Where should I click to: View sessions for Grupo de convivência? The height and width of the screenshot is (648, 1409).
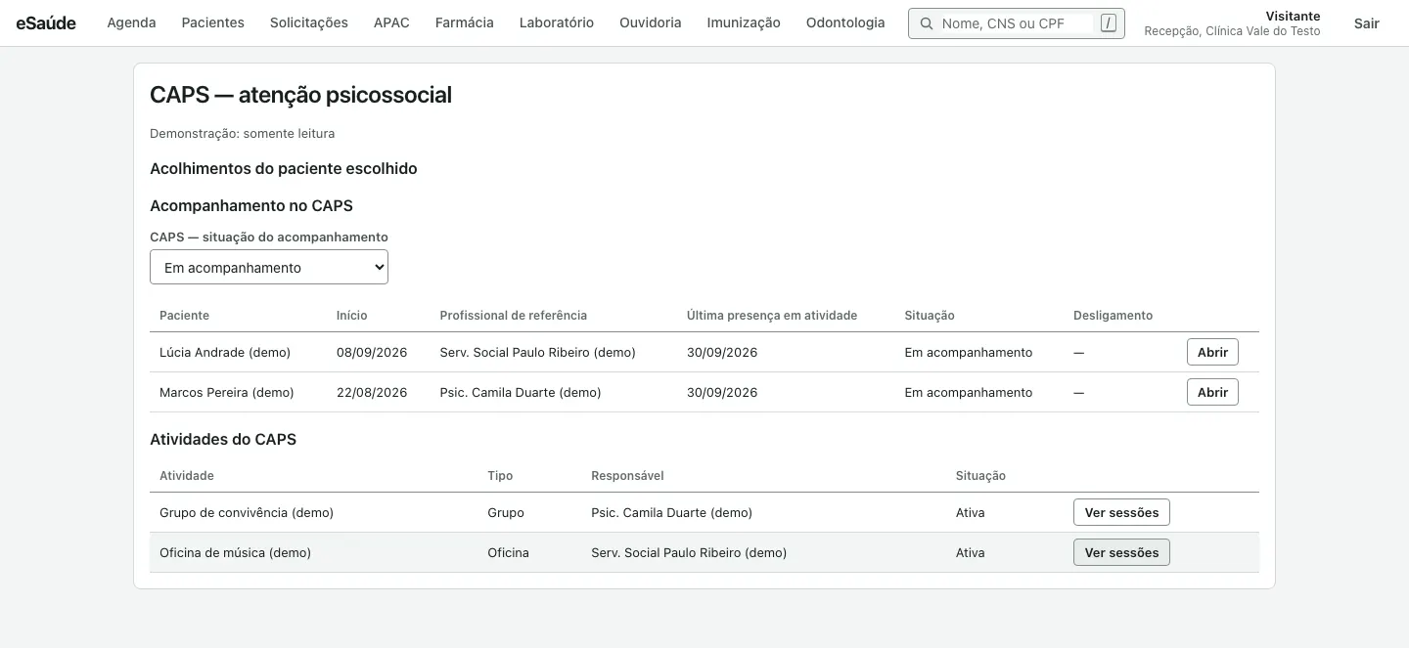tap(1121, 512)
